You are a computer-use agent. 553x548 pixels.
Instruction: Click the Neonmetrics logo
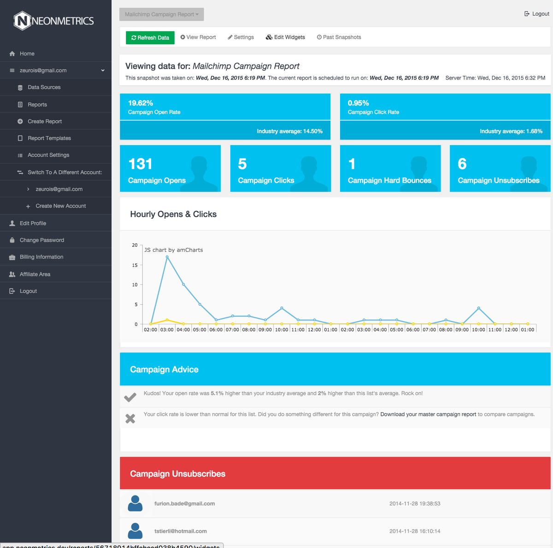pos(54,21)
